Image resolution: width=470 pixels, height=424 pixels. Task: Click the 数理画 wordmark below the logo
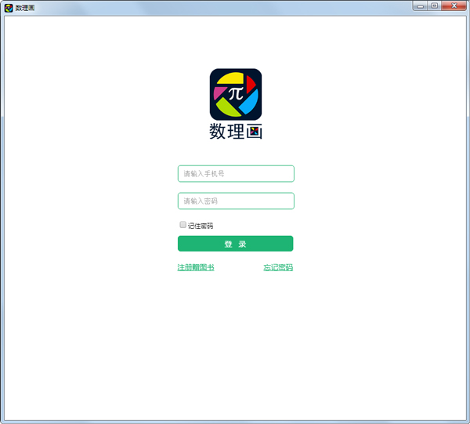[236, 132]
